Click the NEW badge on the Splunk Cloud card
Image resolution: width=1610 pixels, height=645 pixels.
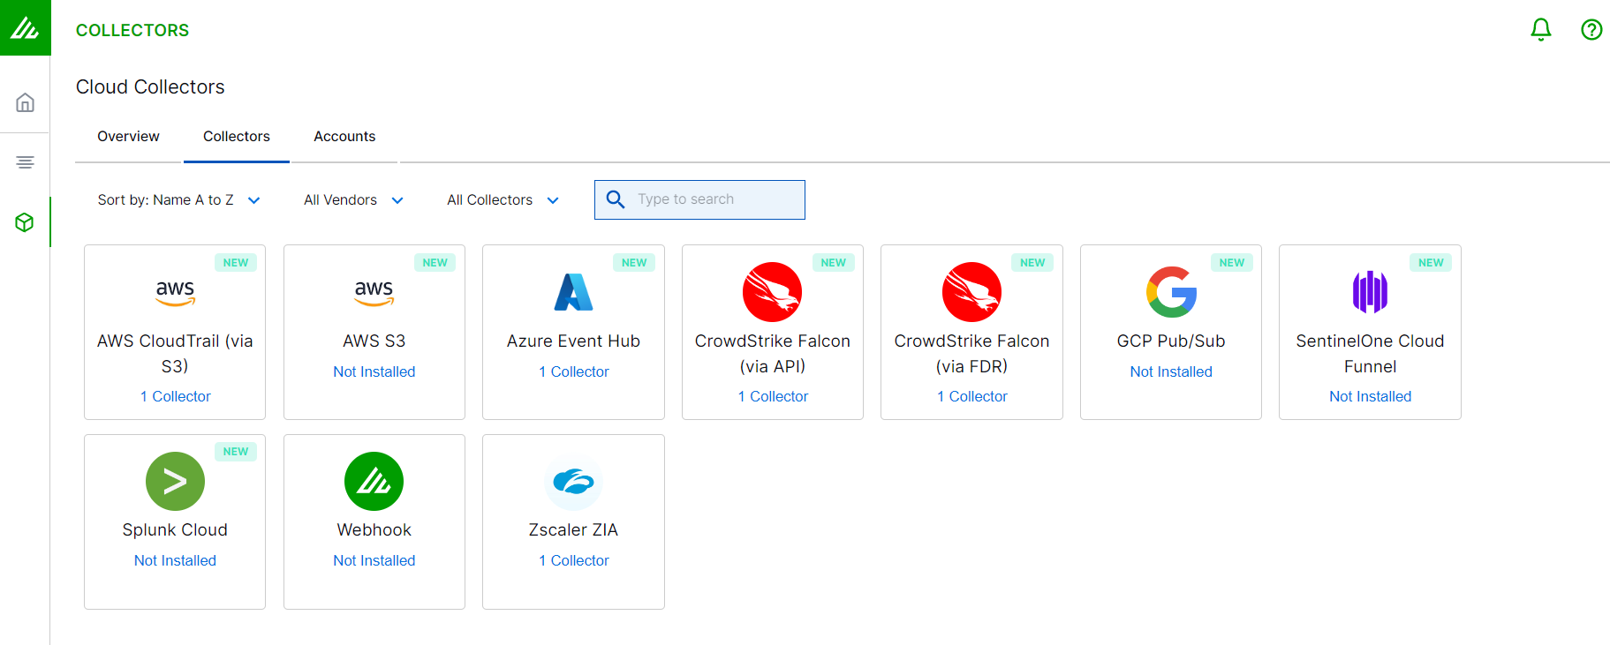pos(236,452)
